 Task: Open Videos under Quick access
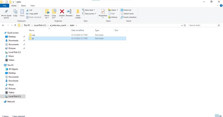pos(11,60)
